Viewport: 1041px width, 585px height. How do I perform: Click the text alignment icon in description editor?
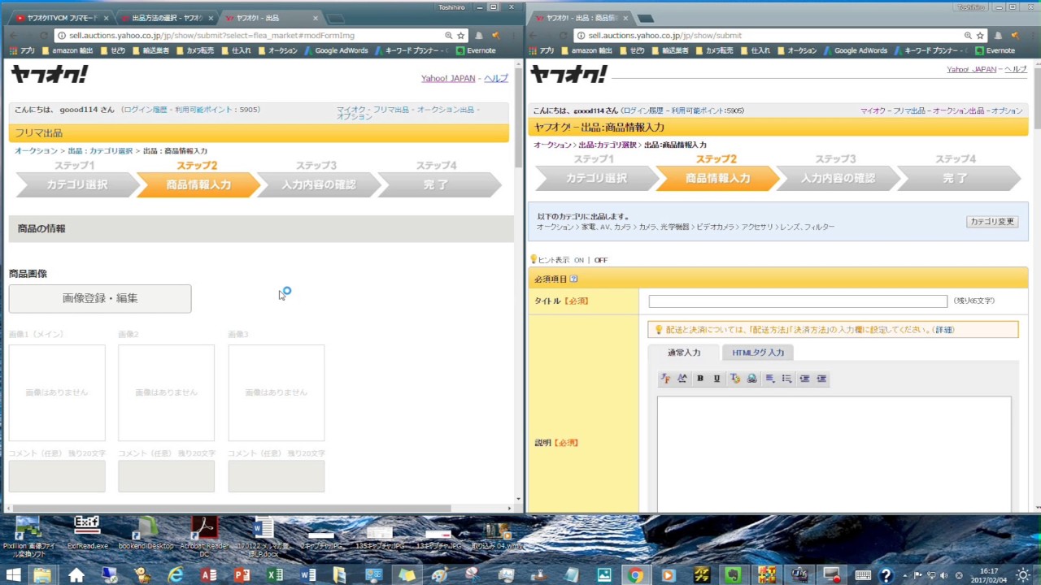[x=769, y=379]
